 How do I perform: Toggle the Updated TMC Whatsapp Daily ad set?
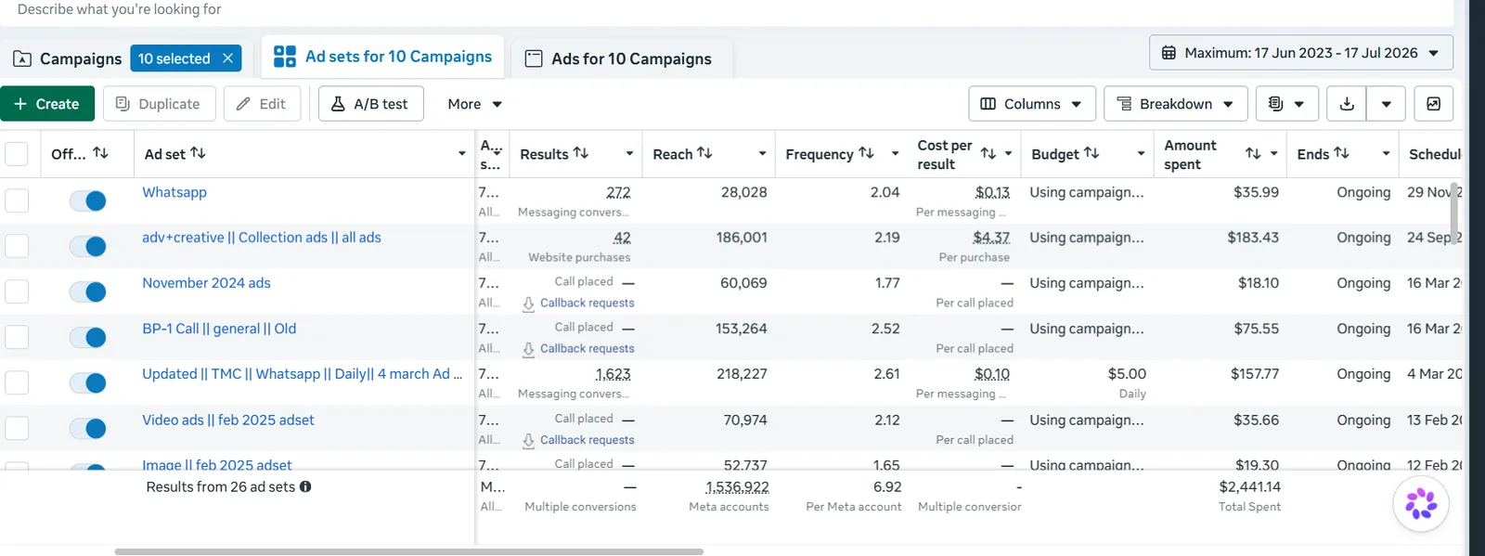tap(88, 382)
